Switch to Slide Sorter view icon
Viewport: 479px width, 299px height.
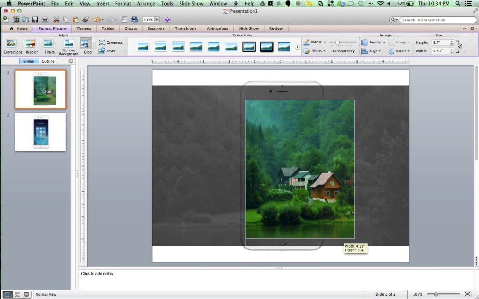point(17,294)
